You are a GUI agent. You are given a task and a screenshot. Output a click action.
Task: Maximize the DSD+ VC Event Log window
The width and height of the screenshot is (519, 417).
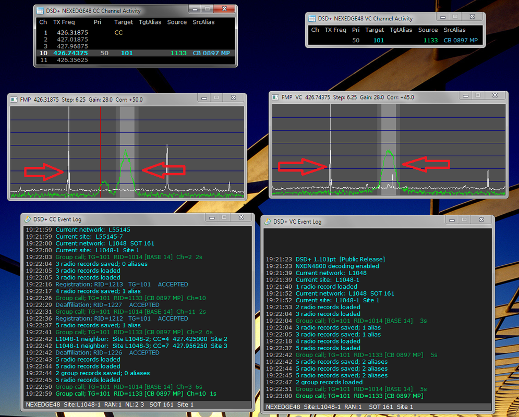click(464, 220)
